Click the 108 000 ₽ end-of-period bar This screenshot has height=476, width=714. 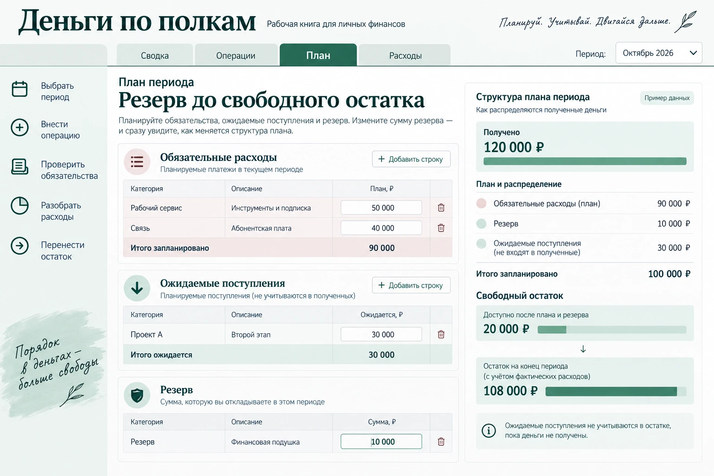click(616, 391)
